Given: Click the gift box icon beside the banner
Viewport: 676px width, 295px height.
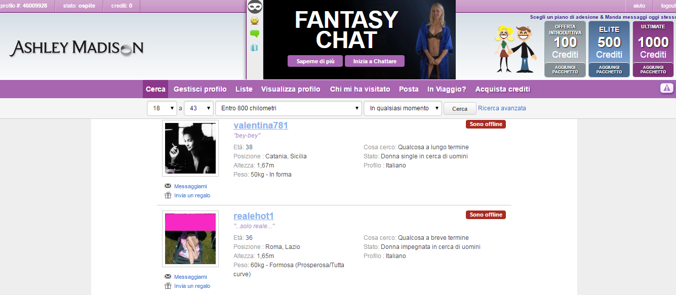Looking at the screenshot, I should coord(254,48).
